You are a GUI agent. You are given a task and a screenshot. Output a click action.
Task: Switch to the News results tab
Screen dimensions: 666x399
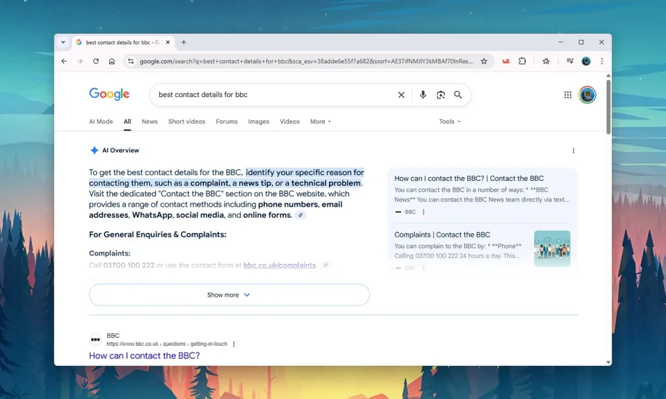click(150, 122)
